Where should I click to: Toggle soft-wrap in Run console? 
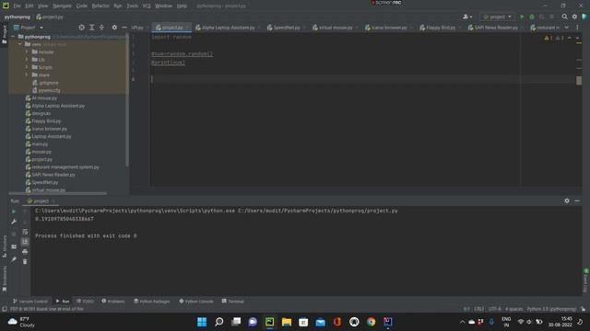[x=25, y=232]
